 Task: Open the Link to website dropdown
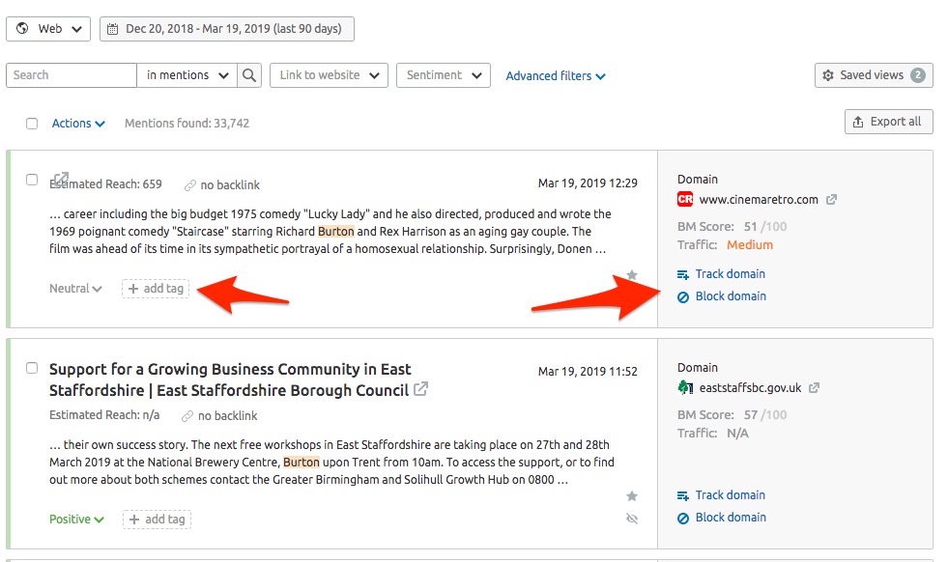(x=329, y=75)
